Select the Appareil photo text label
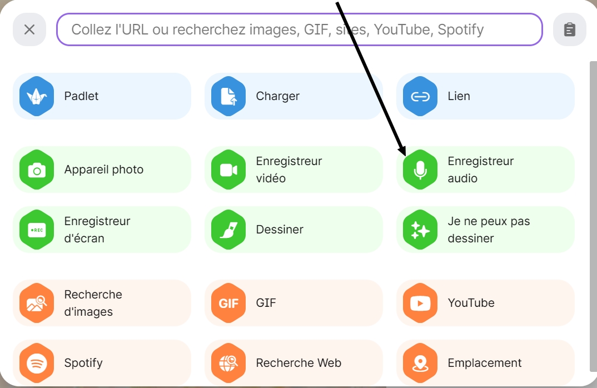The height and width of the screenshot is (388, 597). click(x=103, y=170)
